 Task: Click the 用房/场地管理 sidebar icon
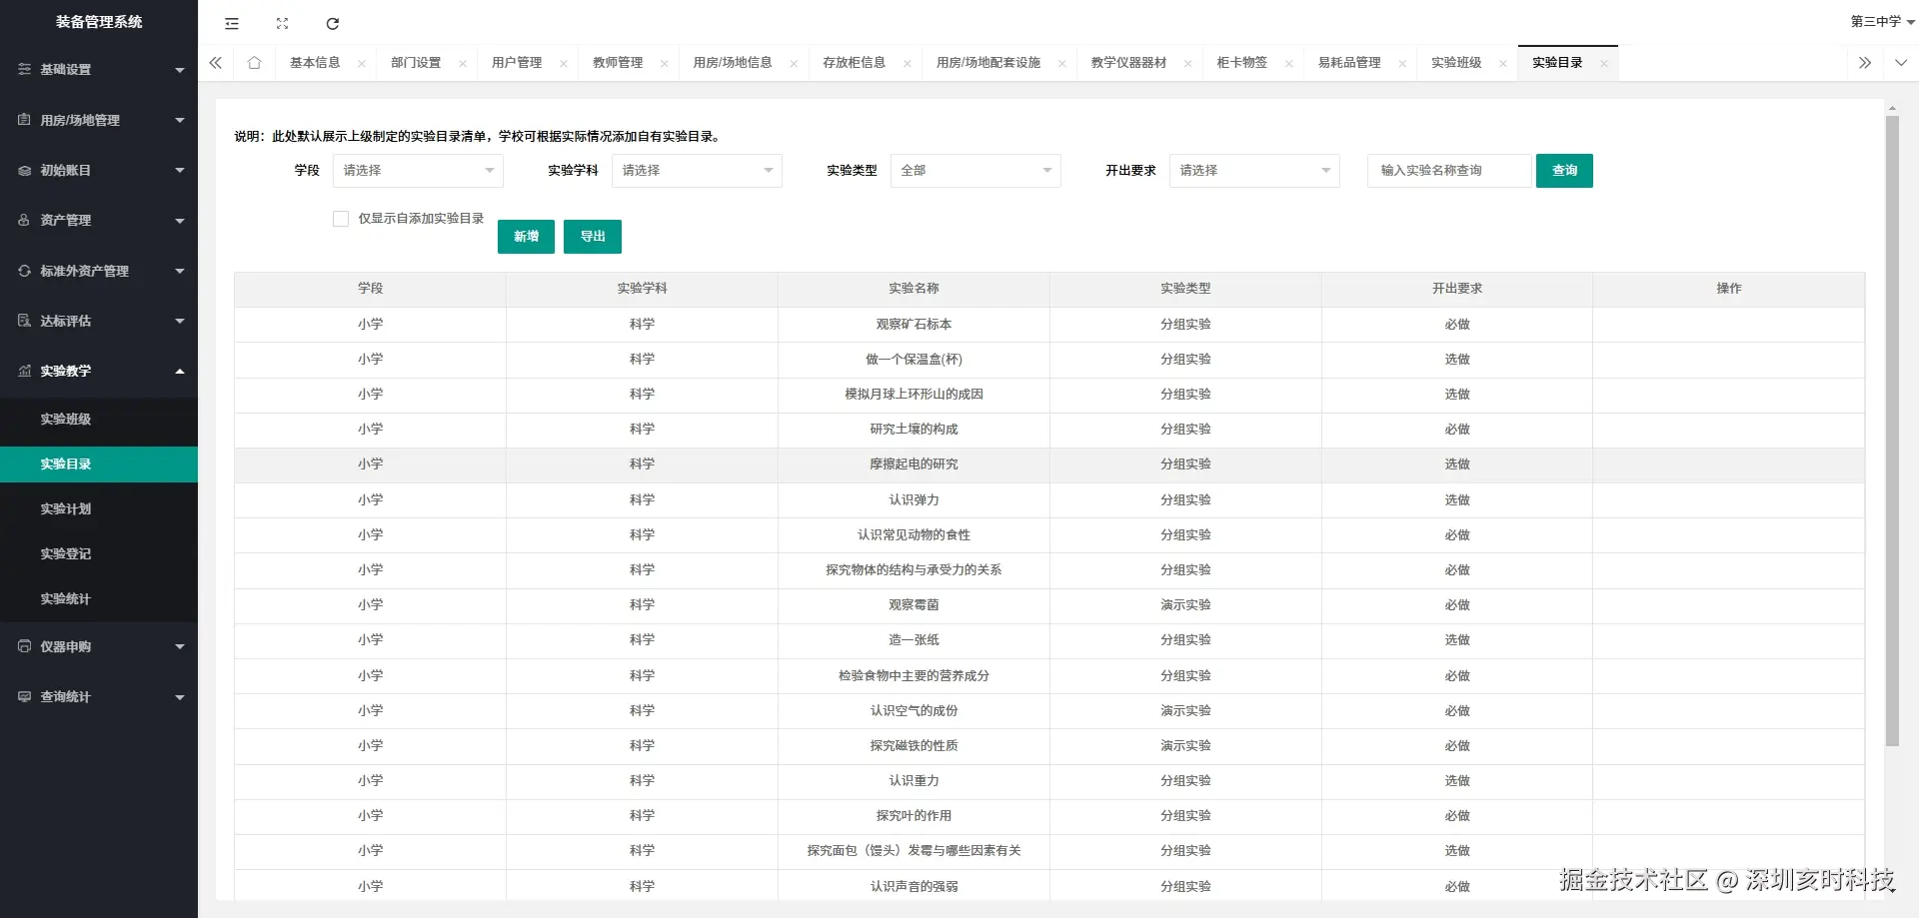tap(24, 119)
